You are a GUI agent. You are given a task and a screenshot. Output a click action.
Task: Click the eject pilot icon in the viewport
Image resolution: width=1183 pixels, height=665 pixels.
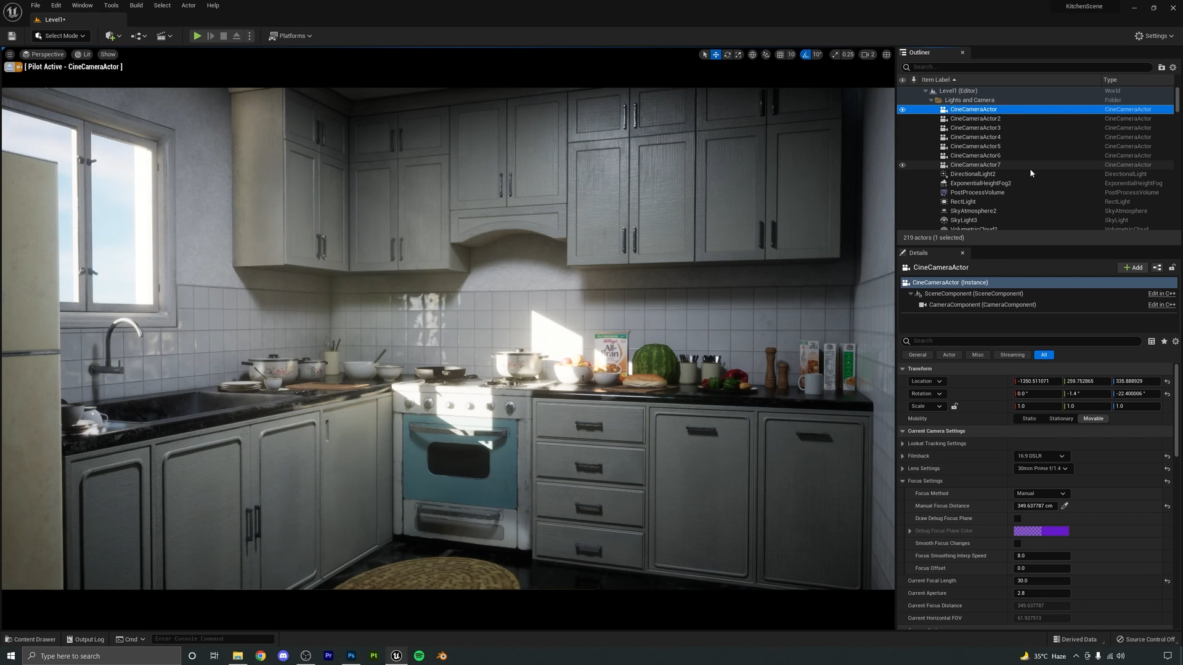tap(10, 66)
